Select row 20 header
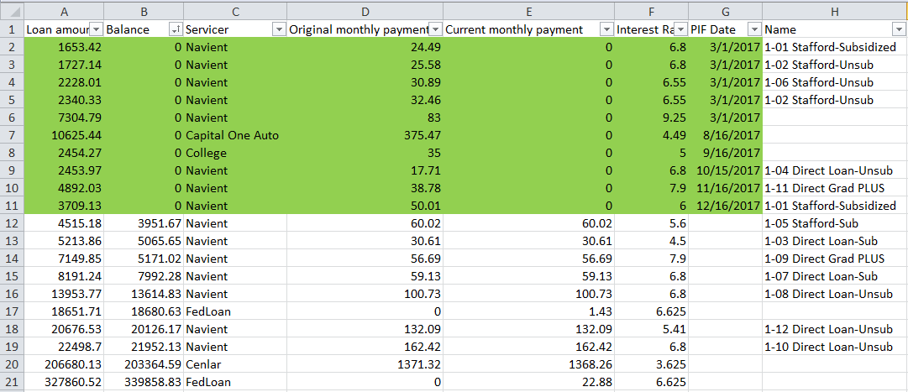 (12, 365)
